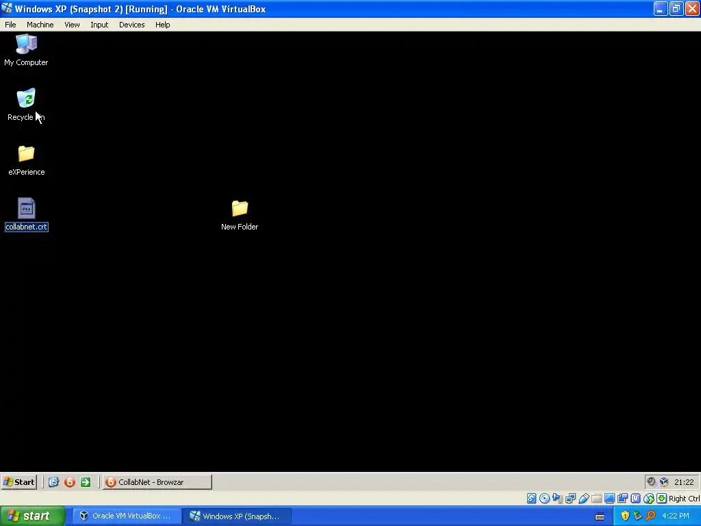Click the Right Ctrl host key label
The height and width of the screenshot is (526, 701).
684,499
